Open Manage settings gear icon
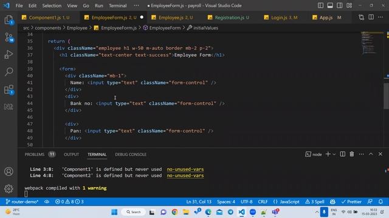This screenshot has width=389, height=218. coord(9,188)
